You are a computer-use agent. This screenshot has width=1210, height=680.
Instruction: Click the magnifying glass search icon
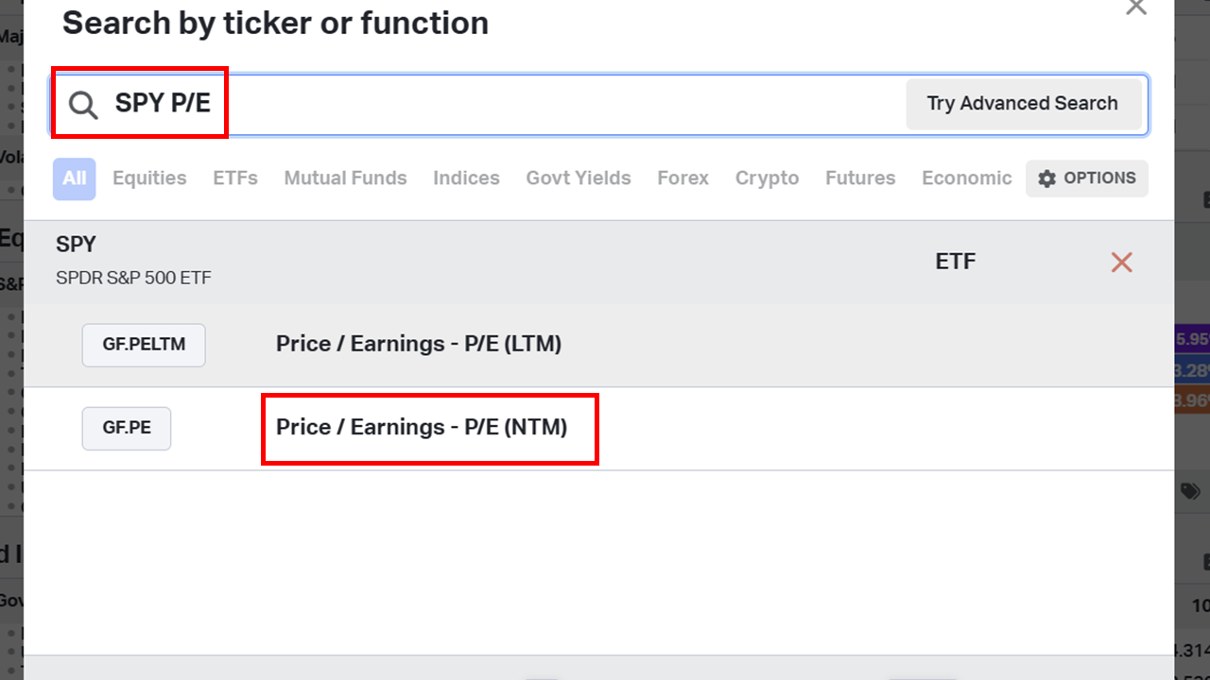click(83, 105)
